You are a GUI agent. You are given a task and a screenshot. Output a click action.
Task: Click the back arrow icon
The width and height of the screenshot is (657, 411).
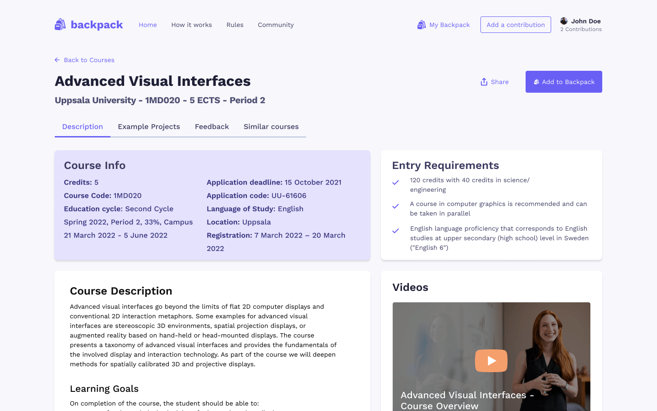(57, 60)
